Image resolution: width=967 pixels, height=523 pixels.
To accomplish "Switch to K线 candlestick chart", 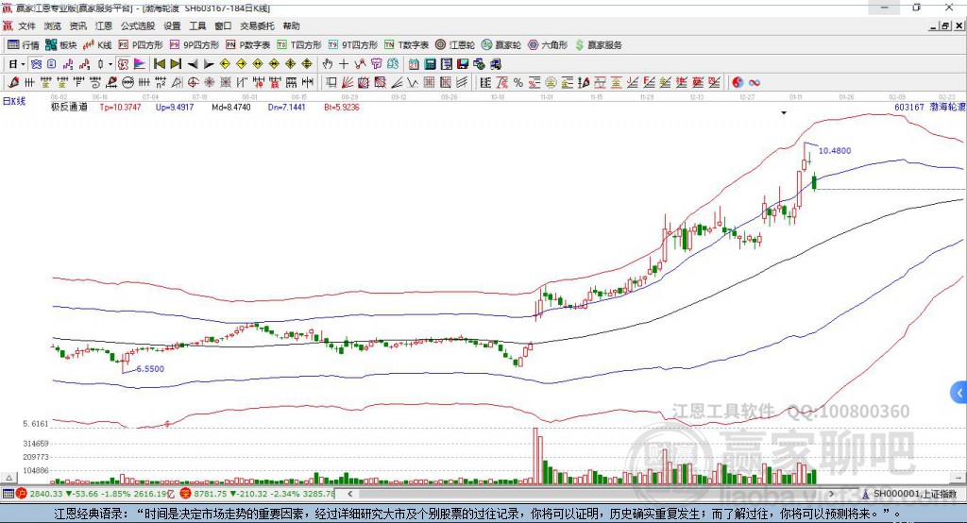I will 97,45.
